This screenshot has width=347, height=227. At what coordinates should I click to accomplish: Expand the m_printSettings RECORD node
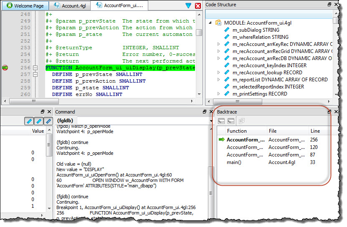tap(218, 94)
